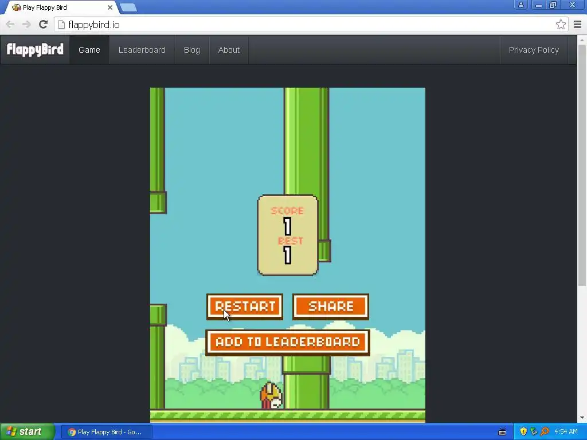Click the scrollbar down arrow
Screen dimensions: 587x440
tap(582, 418)
